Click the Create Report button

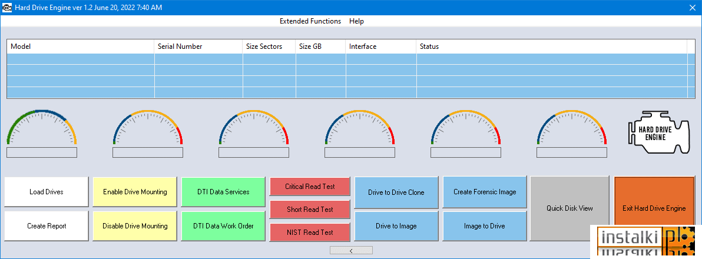click(x=47, y=226)
